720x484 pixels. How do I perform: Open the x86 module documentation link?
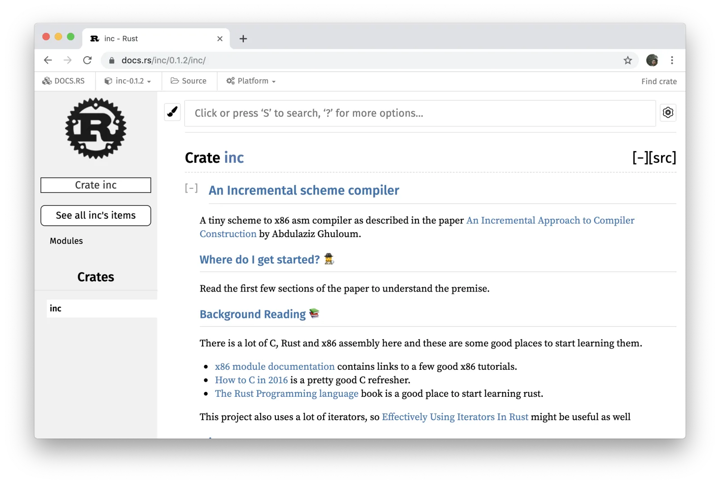coord(274,367)
